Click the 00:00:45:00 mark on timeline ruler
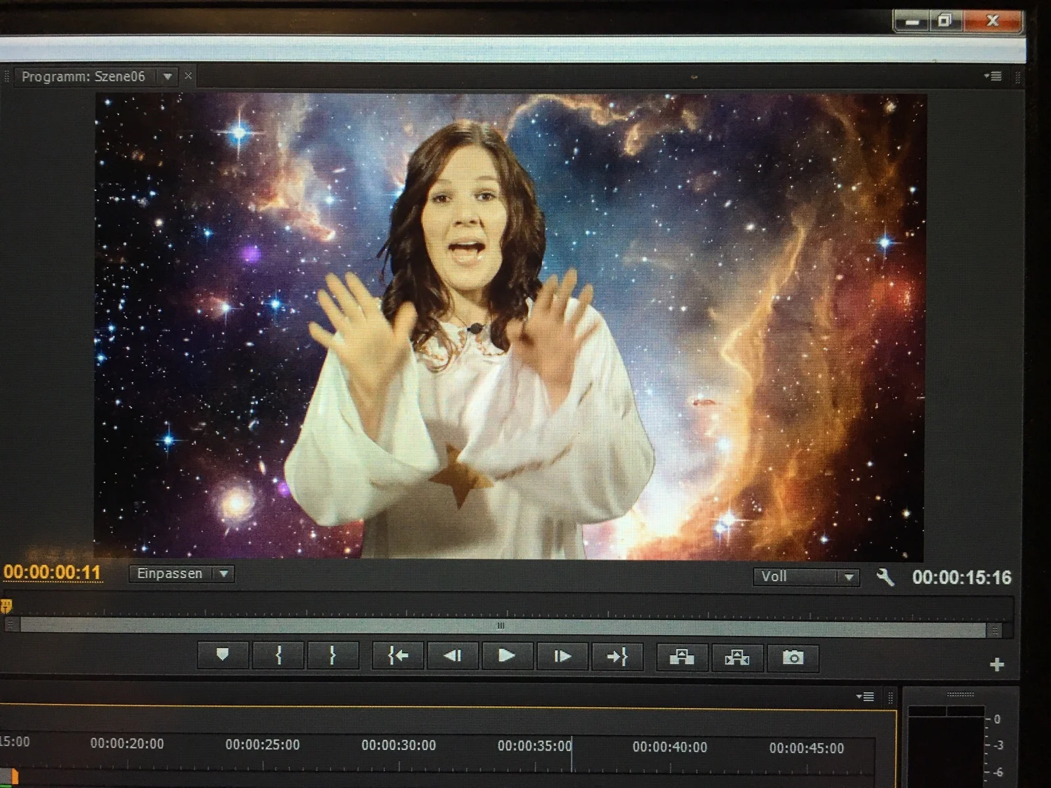 807,748
